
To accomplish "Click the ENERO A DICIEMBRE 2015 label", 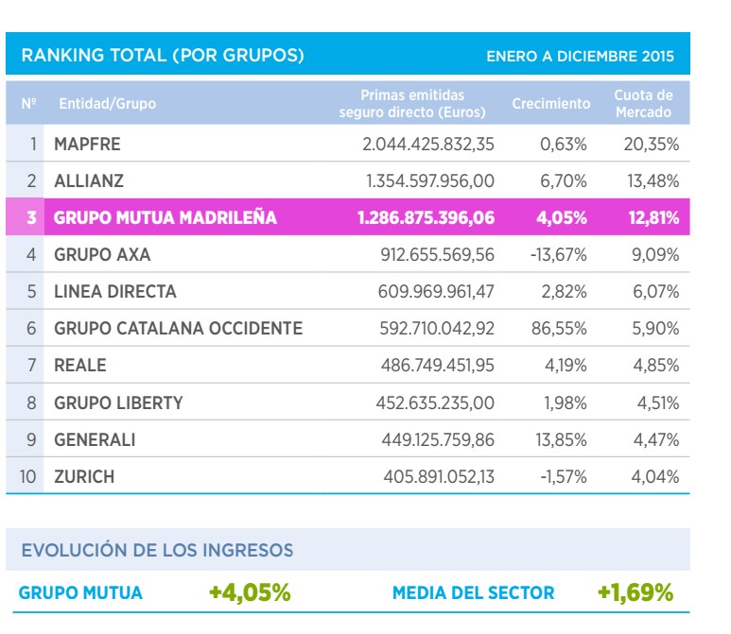I will click(x=580, y=57).
